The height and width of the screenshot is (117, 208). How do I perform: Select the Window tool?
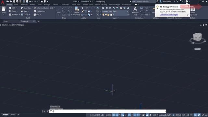tap(13, 15)
